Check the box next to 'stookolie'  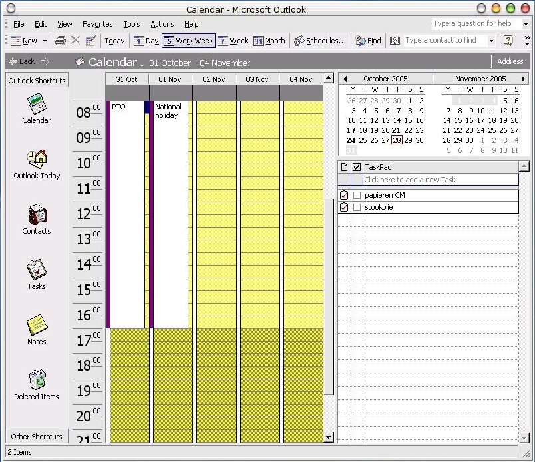[x=356, y=207]
